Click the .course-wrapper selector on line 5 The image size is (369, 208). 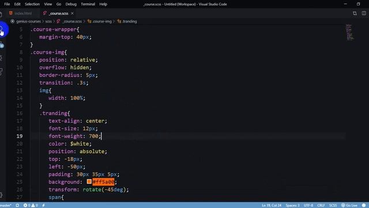coord(54,29)
